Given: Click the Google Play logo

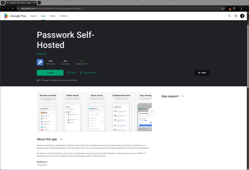Looking at the screenshot, I should point(15,16).
